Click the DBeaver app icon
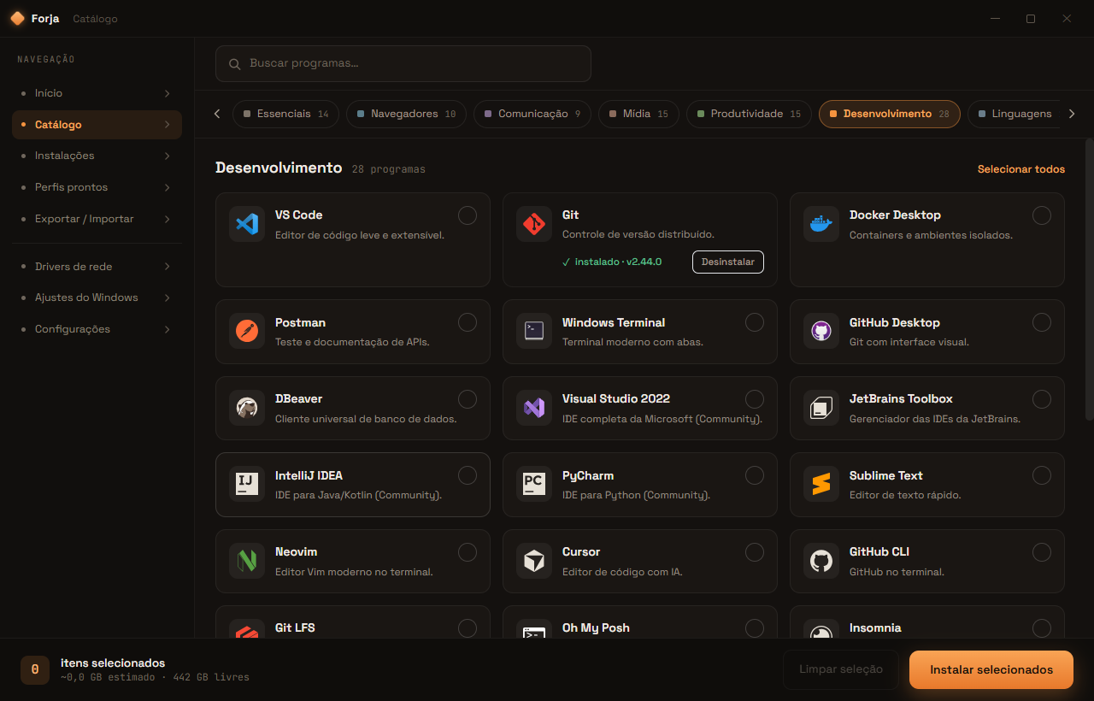Viewport: 1094px width, 701px height. point(247,408)
